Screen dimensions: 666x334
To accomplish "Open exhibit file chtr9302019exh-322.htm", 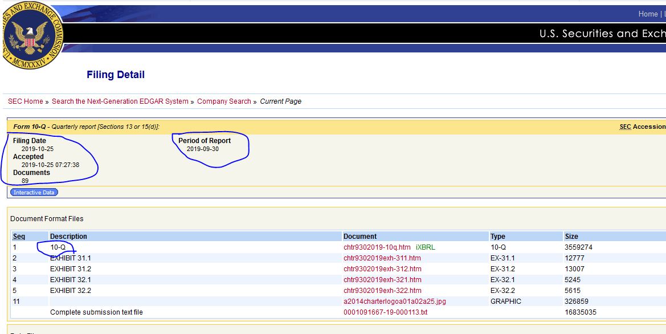I will [x=382, y=291].
